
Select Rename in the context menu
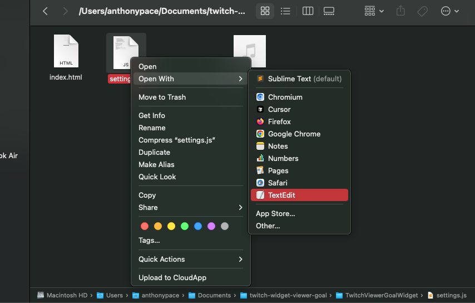[152, 128]
